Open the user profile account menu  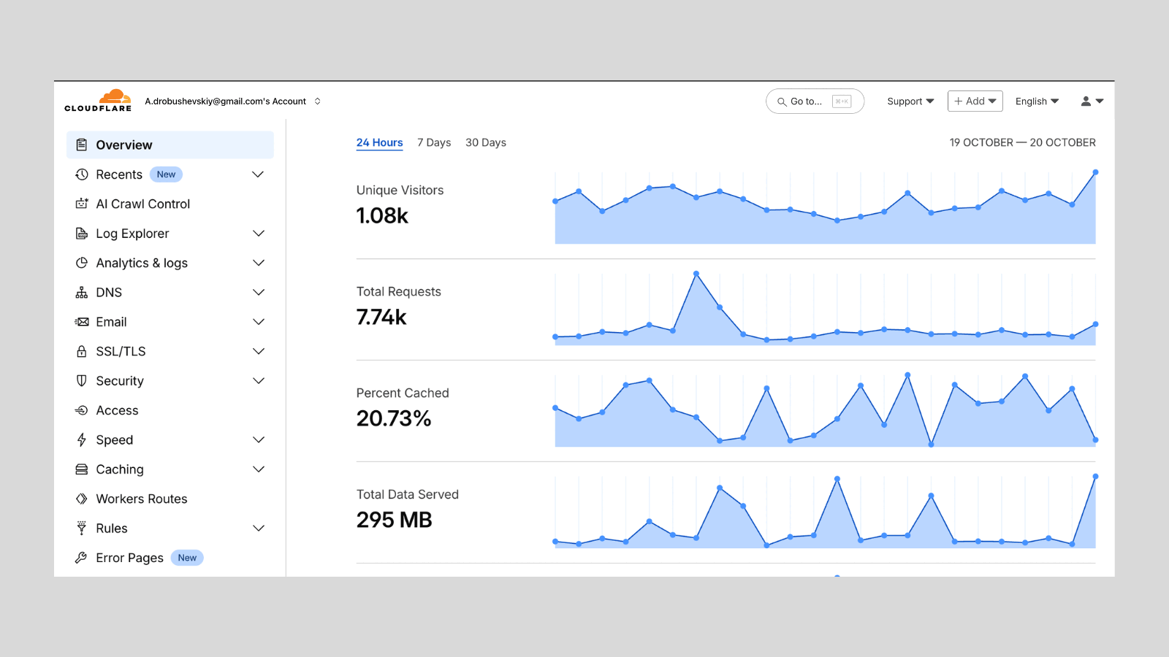(1092, 101)
